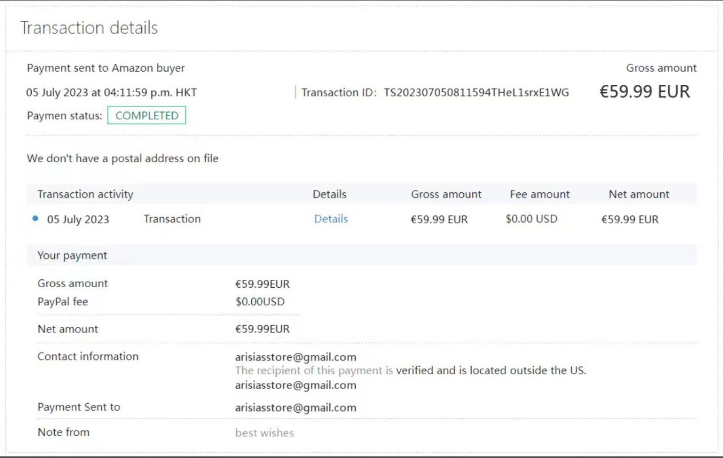Screen dimensions: 723x458
Task: Click the Your payment section header
Action: pos(72,255)
